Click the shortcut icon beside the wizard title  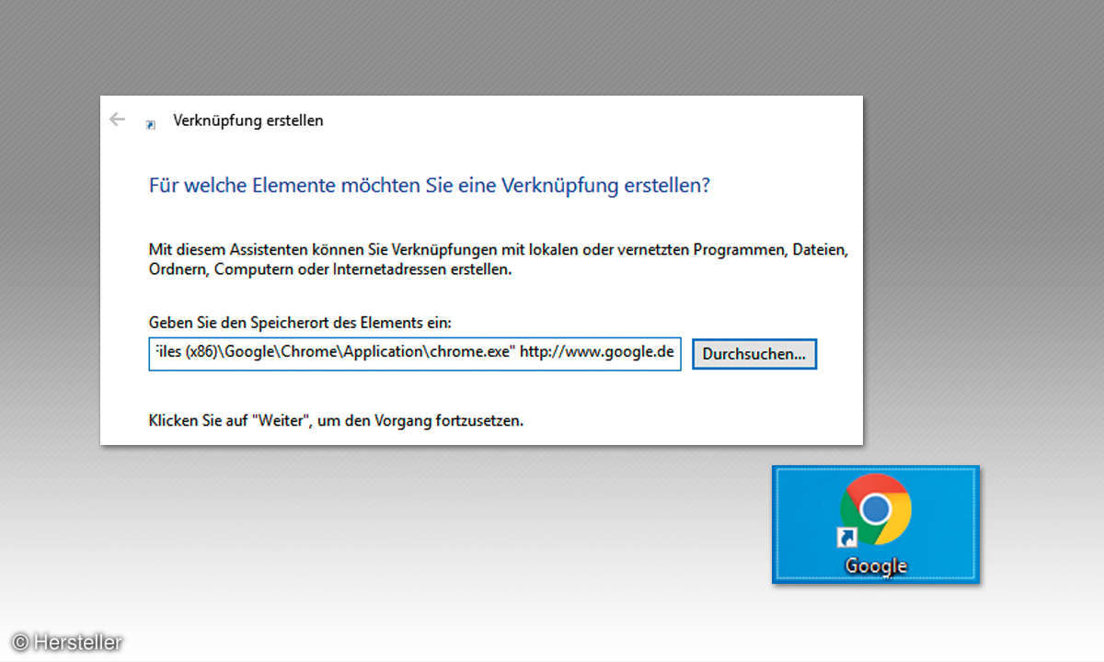[151, 124]
